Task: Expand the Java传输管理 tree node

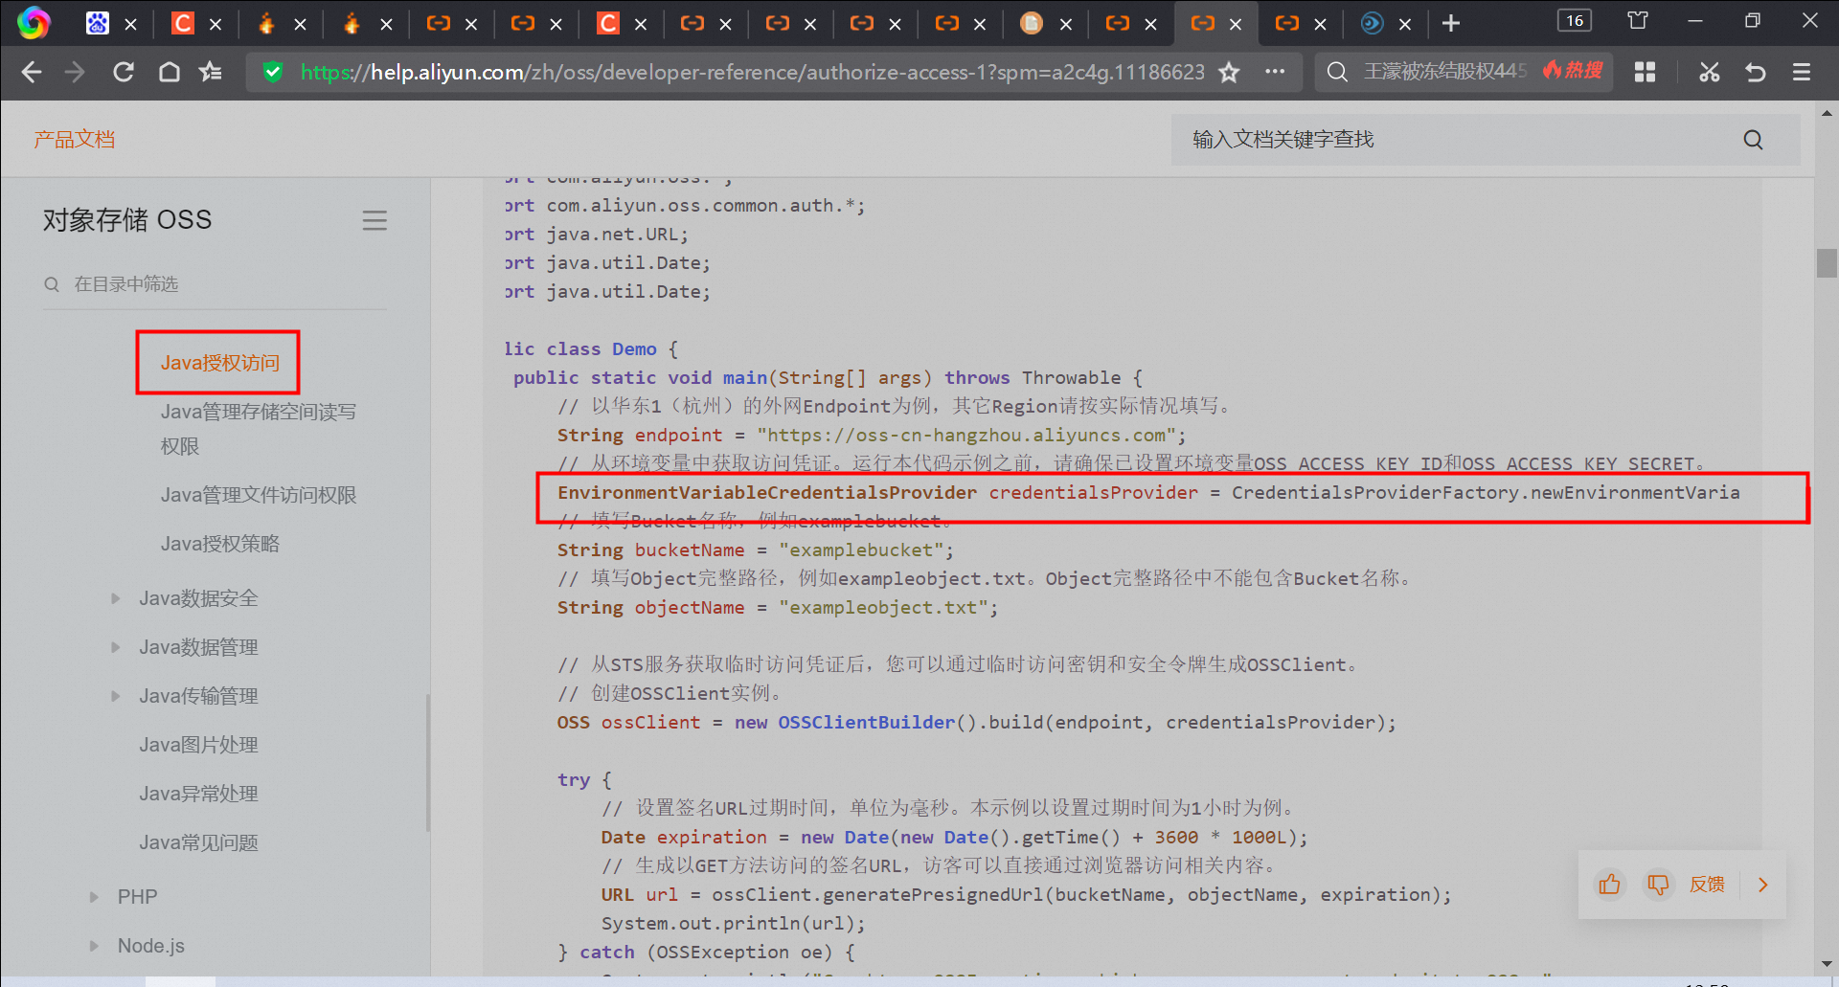Action: point(115,696)
